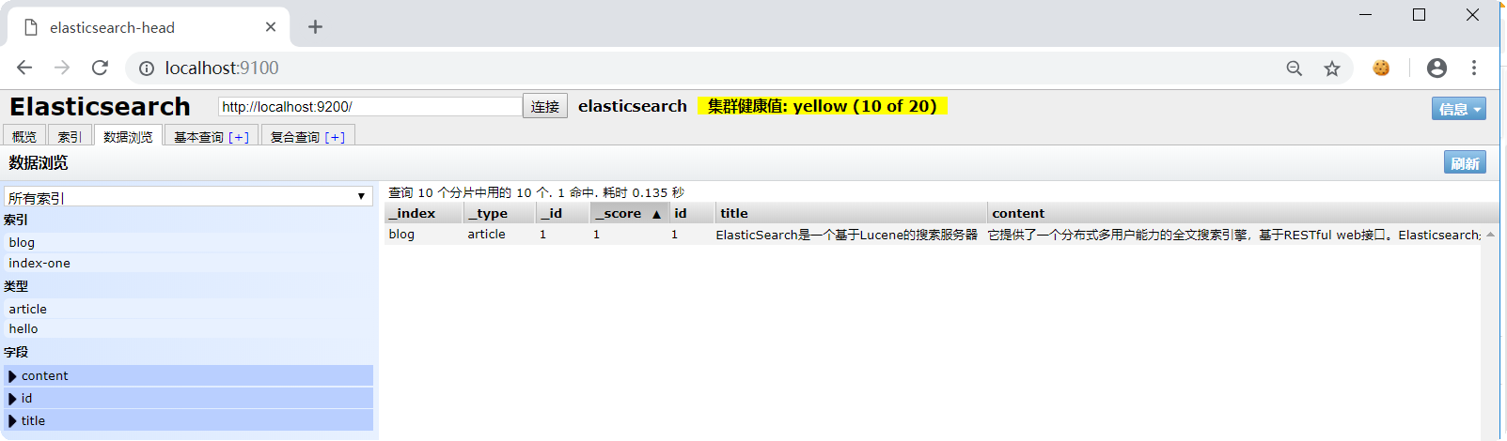
Task: Open the Chrome three-dot menu
Action: click(1474, 68)
